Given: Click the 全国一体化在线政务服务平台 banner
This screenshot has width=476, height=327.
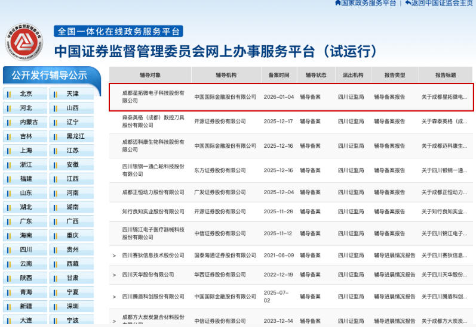Looking at the screenshot, I should coord(118,32).
